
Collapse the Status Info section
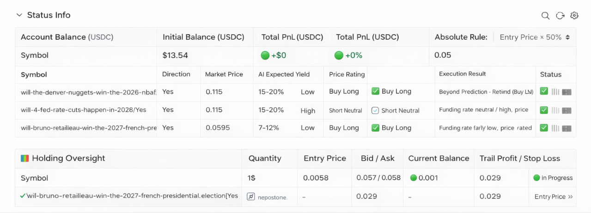click(19, 15)
